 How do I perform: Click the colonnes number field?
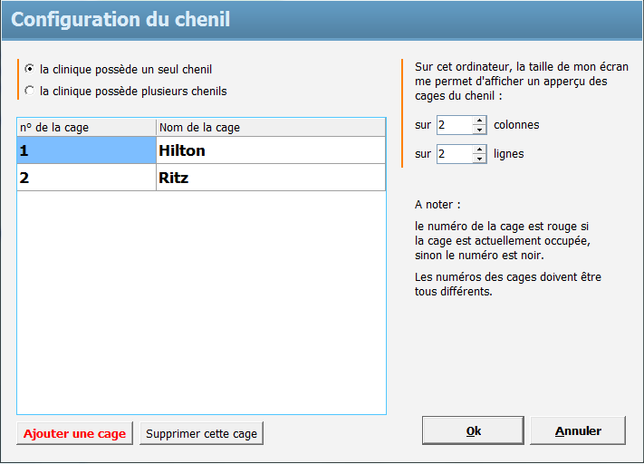[x=454, y=125]
